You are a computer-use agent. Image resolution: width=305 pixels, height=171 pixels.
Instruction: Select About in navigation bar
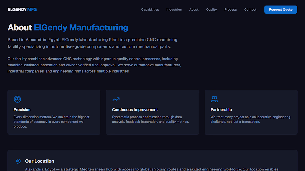pyautogui.click(x=194, y=9)
